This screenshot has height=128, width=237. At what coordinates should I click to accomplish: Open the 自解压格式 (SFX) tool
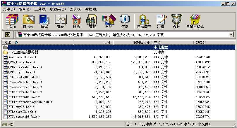(x=195, y=22)
